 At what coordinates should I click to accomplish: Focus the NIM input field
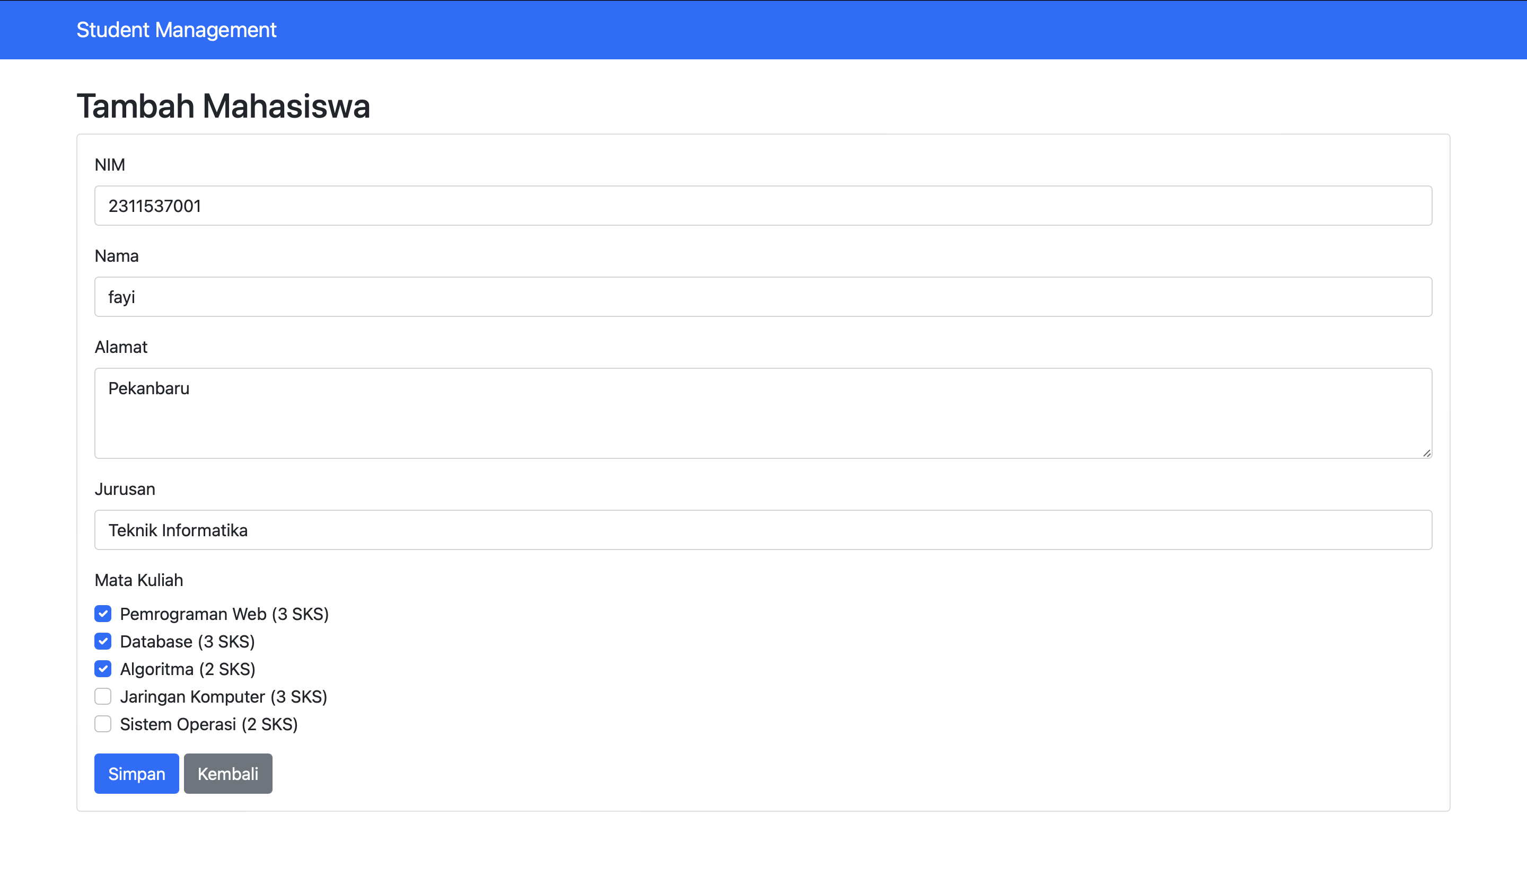[762, 206]
